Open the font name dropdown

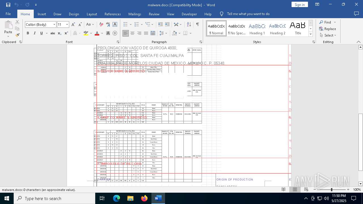point(54,25)
